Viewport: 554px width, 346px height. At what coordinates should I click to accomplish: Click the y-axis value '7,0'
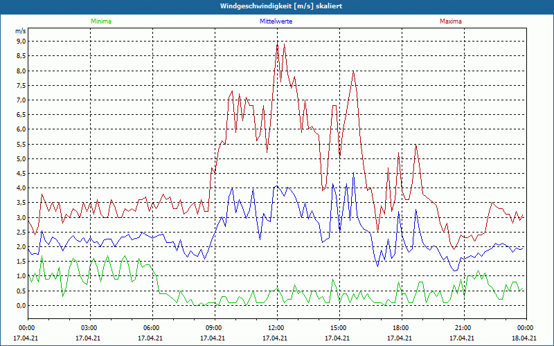[x=21, y=100]
